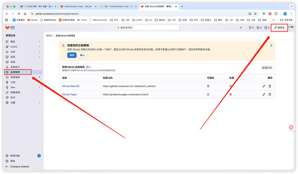
Task: Expand the Geo sidebar section
Action: pos(39,87)
